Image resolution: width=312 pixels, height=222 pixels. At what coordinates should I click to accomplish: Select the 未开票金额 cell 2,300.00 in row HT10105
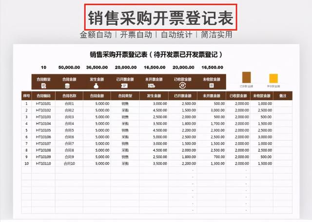pyautogui.click(x=212, y=130)
